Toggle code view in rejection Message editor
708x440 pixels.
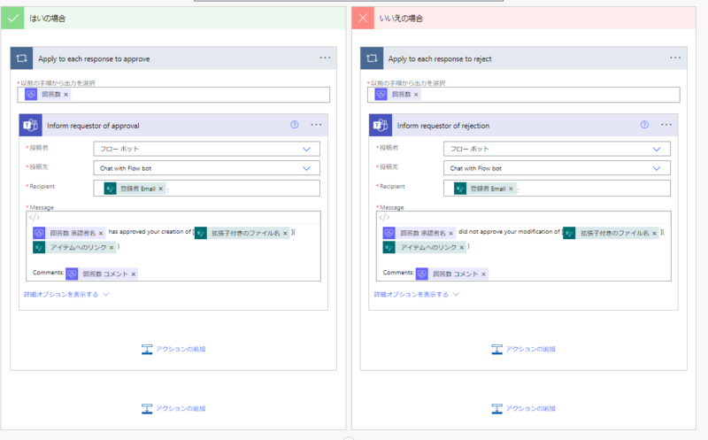point(385,218)
